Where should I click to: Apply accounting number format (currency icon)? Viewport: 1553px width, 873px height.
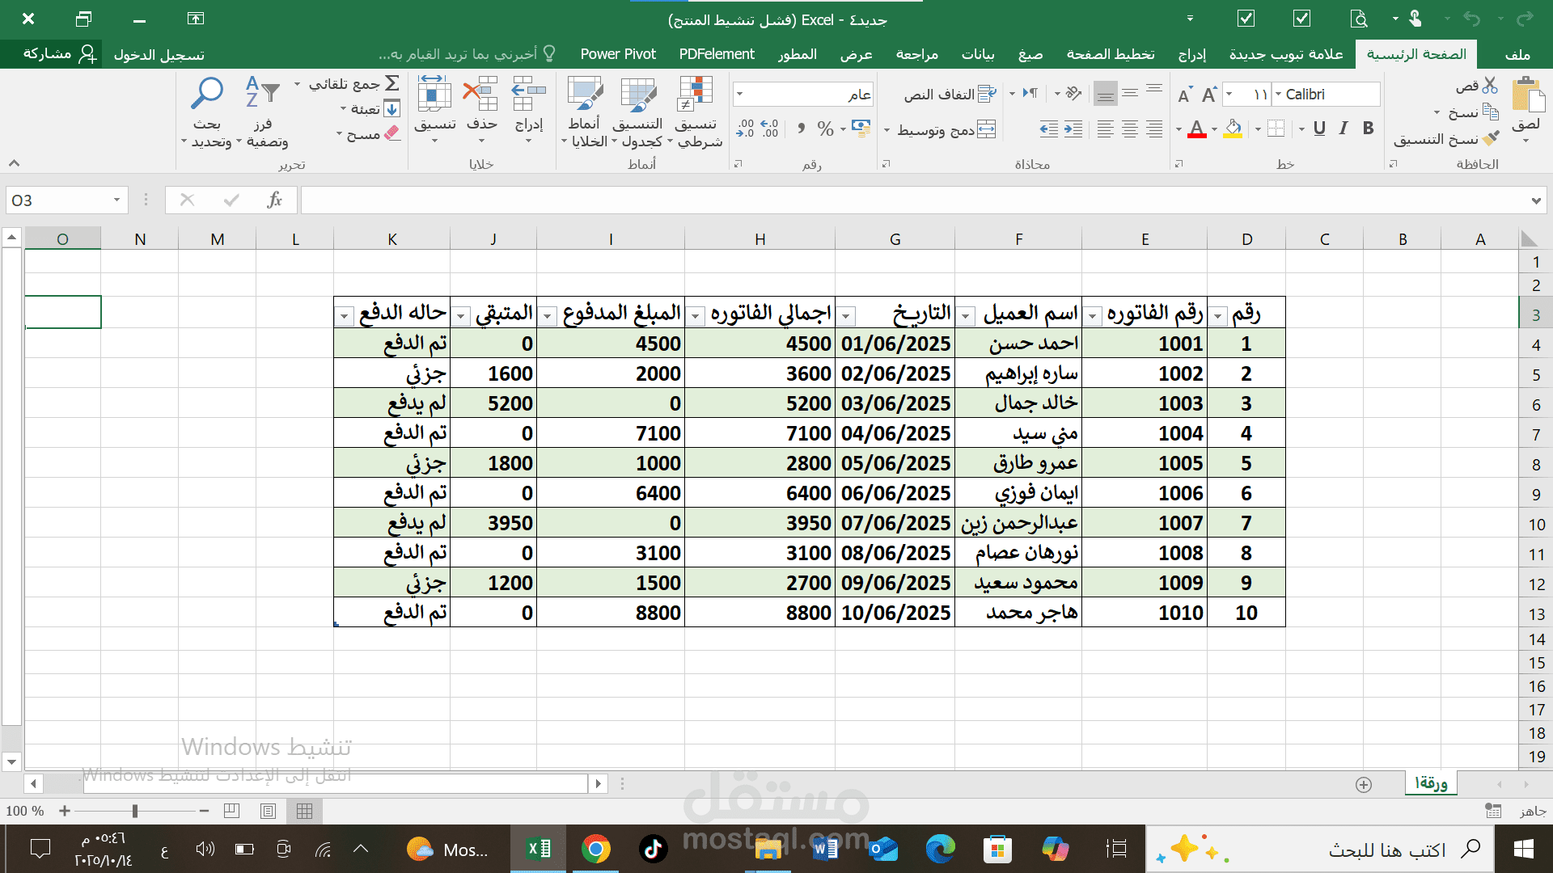pyautogui.click(x=861, y=128)
